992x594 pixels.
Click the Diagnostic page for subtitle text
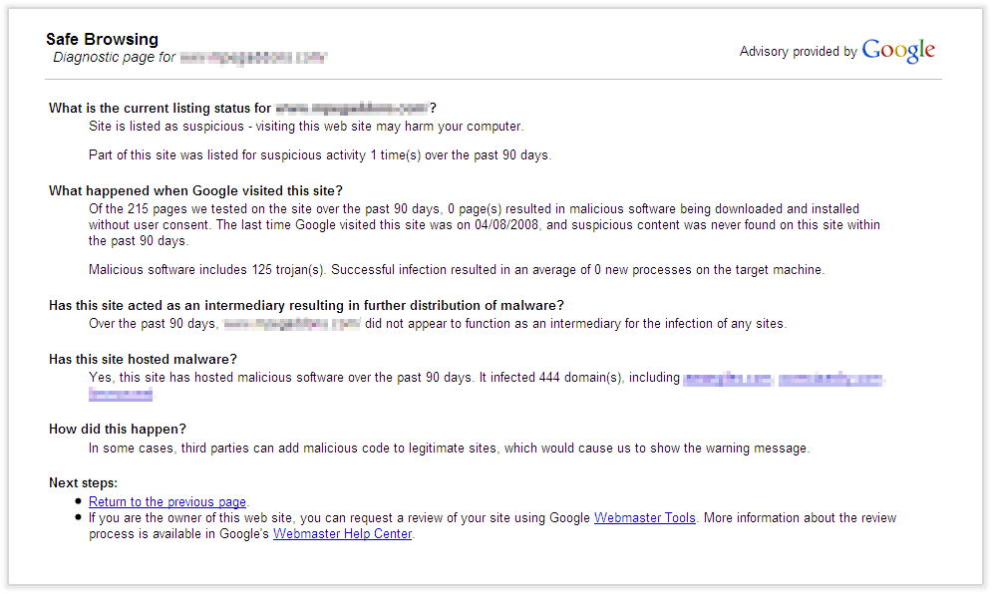[114, 58]
